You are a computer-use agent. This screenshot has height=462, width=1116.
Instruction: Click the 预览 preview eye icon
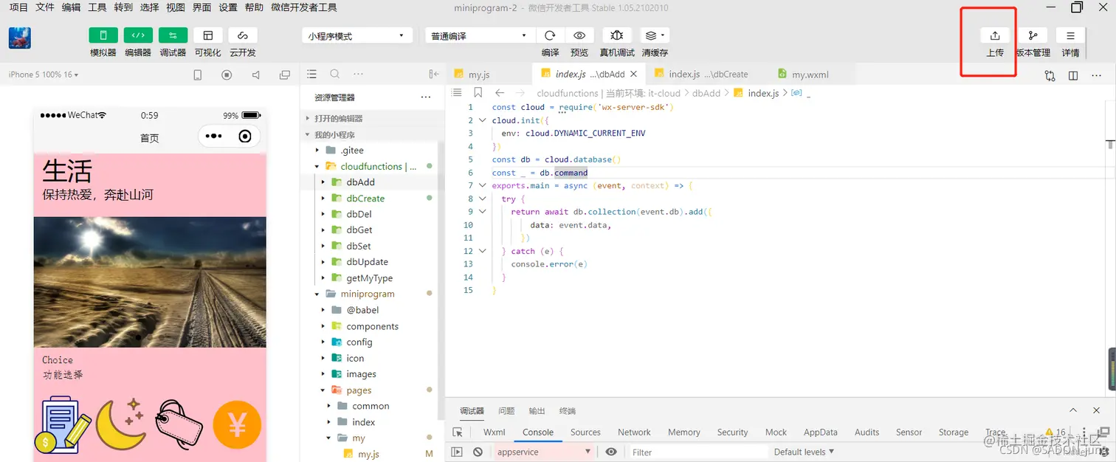(x=579, y=35)
